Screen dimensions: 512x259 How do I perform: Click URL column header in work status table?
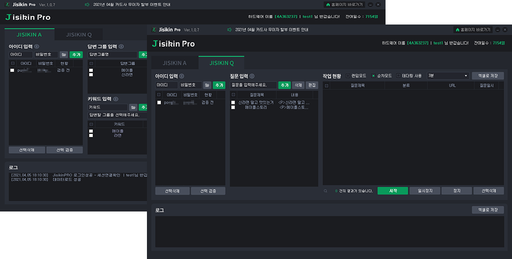[452, 86]
